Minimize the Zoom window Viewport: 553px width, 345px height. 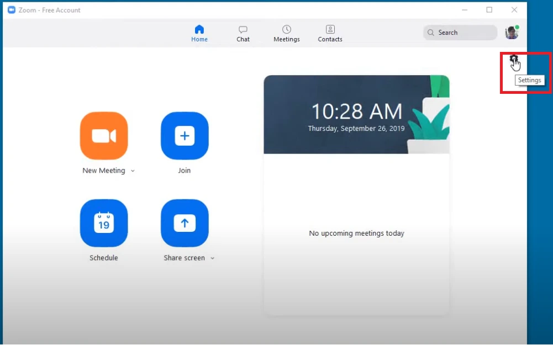tap(464, 10)
